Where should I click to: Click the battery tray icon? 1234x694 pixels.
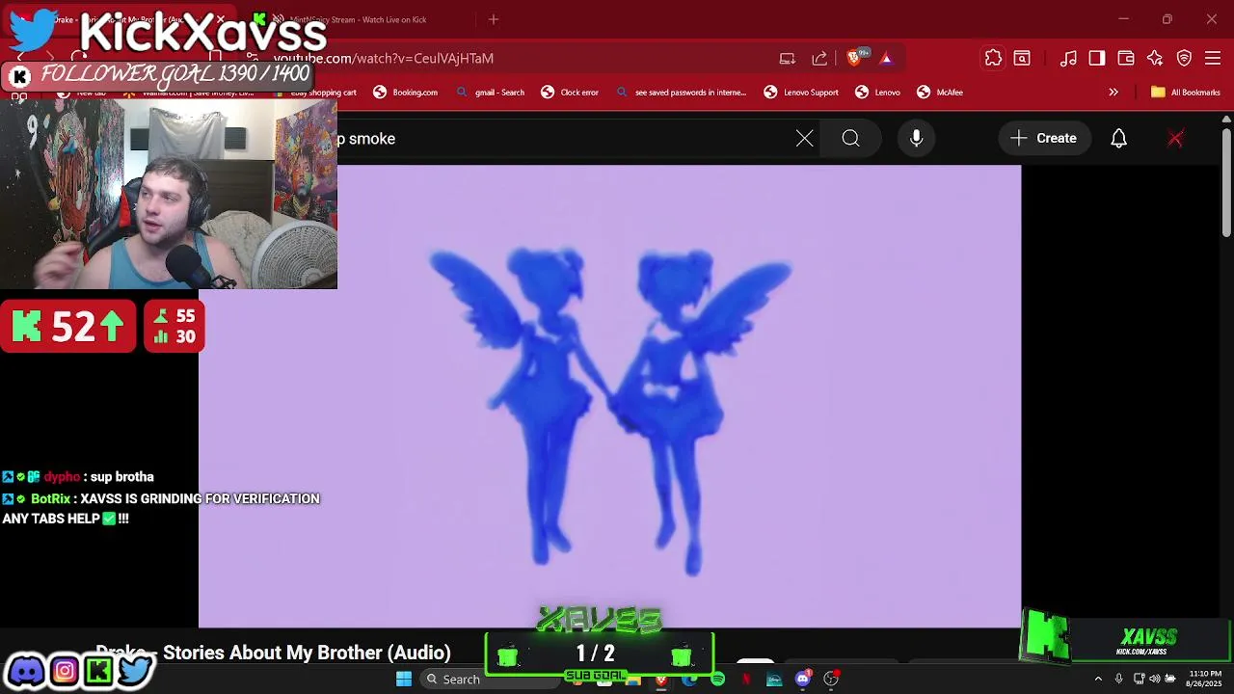[1170, 679]
